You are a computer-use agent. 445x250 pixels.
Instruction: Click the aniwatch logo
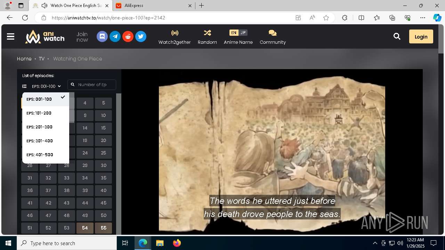click(45, 36)
